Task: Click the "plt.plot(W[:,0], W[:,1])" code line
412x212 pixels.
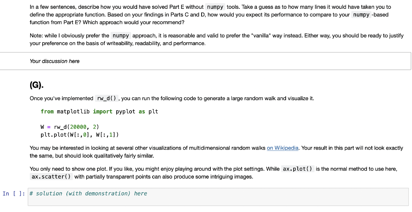Action: click(x=80, y=135)
